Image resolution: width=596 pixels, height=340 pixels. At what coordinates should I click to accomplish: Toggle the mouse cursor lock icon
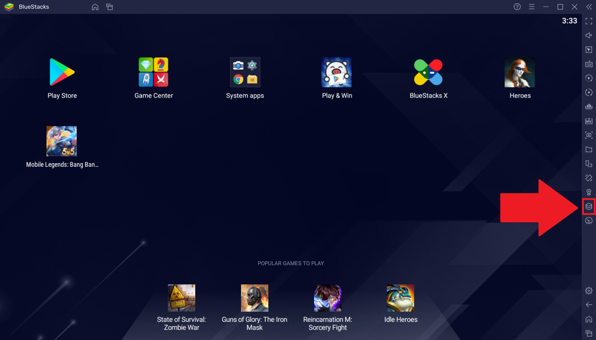[x=589, y=50]
